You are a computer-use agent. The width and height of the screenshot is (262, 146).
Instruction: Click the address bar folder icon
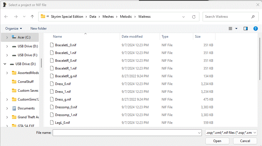(x=43, y=16)
